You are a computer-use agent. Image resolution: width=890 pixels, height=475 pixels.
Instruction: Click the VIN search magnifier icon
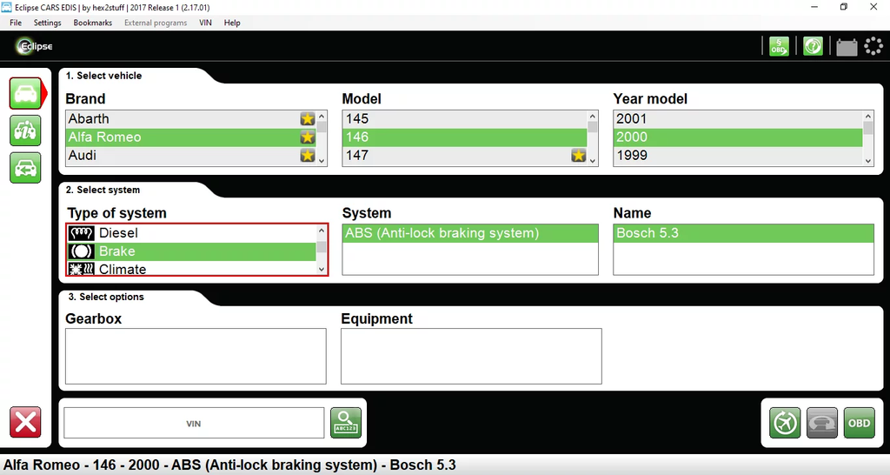point(345,424)
